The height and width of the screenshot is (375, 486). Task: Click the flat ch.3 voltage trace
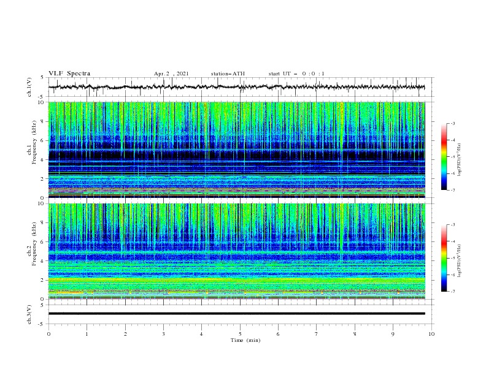236,314
